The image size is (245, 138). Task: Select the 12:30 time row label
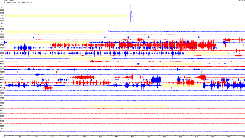[x=2, y=74]
